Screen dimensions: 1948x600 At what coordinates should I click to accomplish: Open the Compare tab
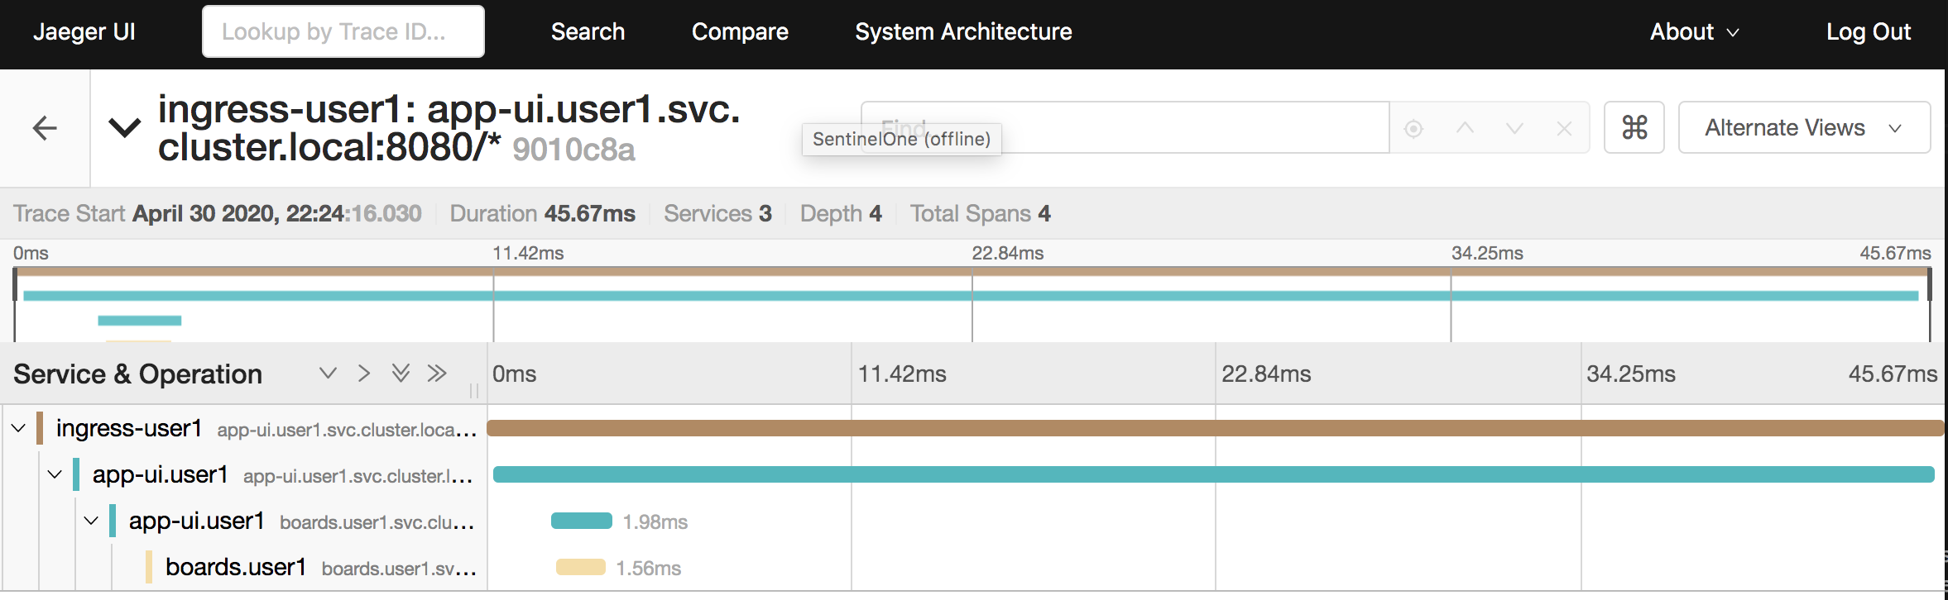[740, 31]
